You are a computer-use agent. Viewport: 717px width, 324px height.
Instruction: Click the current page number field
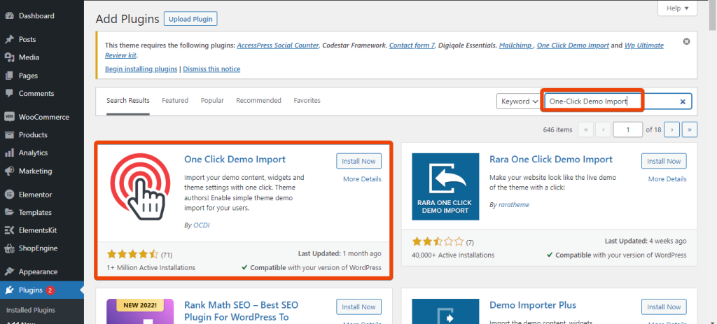[628, 129]
